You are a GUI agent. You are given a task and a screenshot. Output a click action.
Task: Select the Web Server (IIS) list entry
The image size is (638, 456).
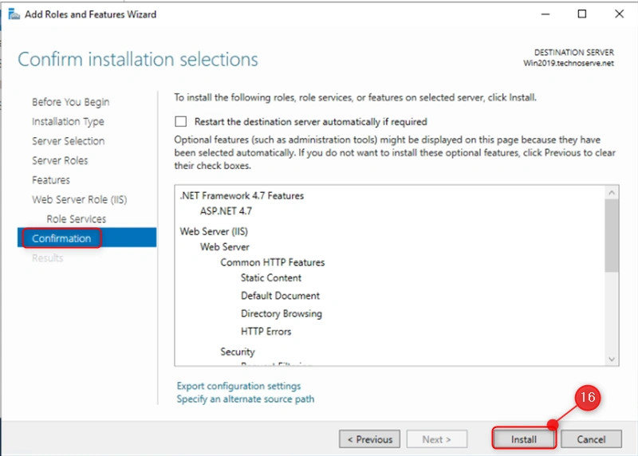coord(214,231)
